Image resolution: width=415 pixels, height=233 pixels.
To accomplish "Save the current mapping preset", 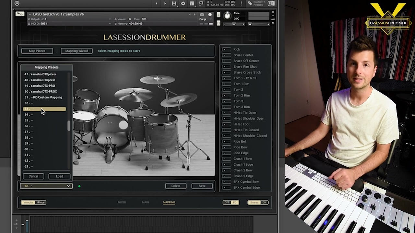I will click(202, 186).
